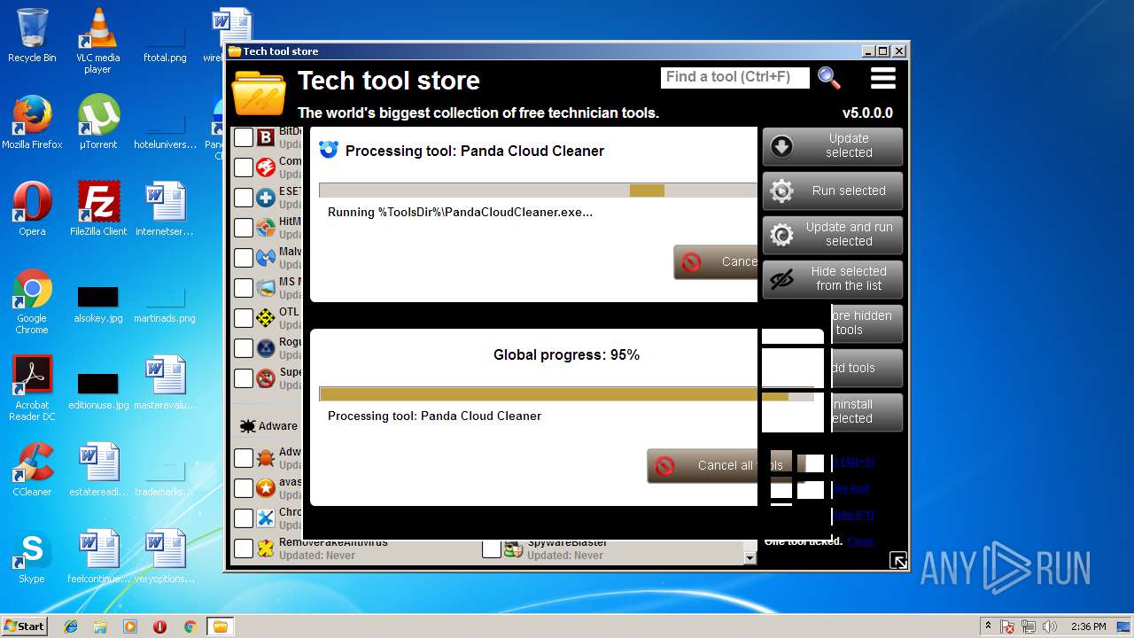Viewport: 1134px width, 638px height.
Task: Open the Windows Start menu
Action: click(x=25, y=626)
